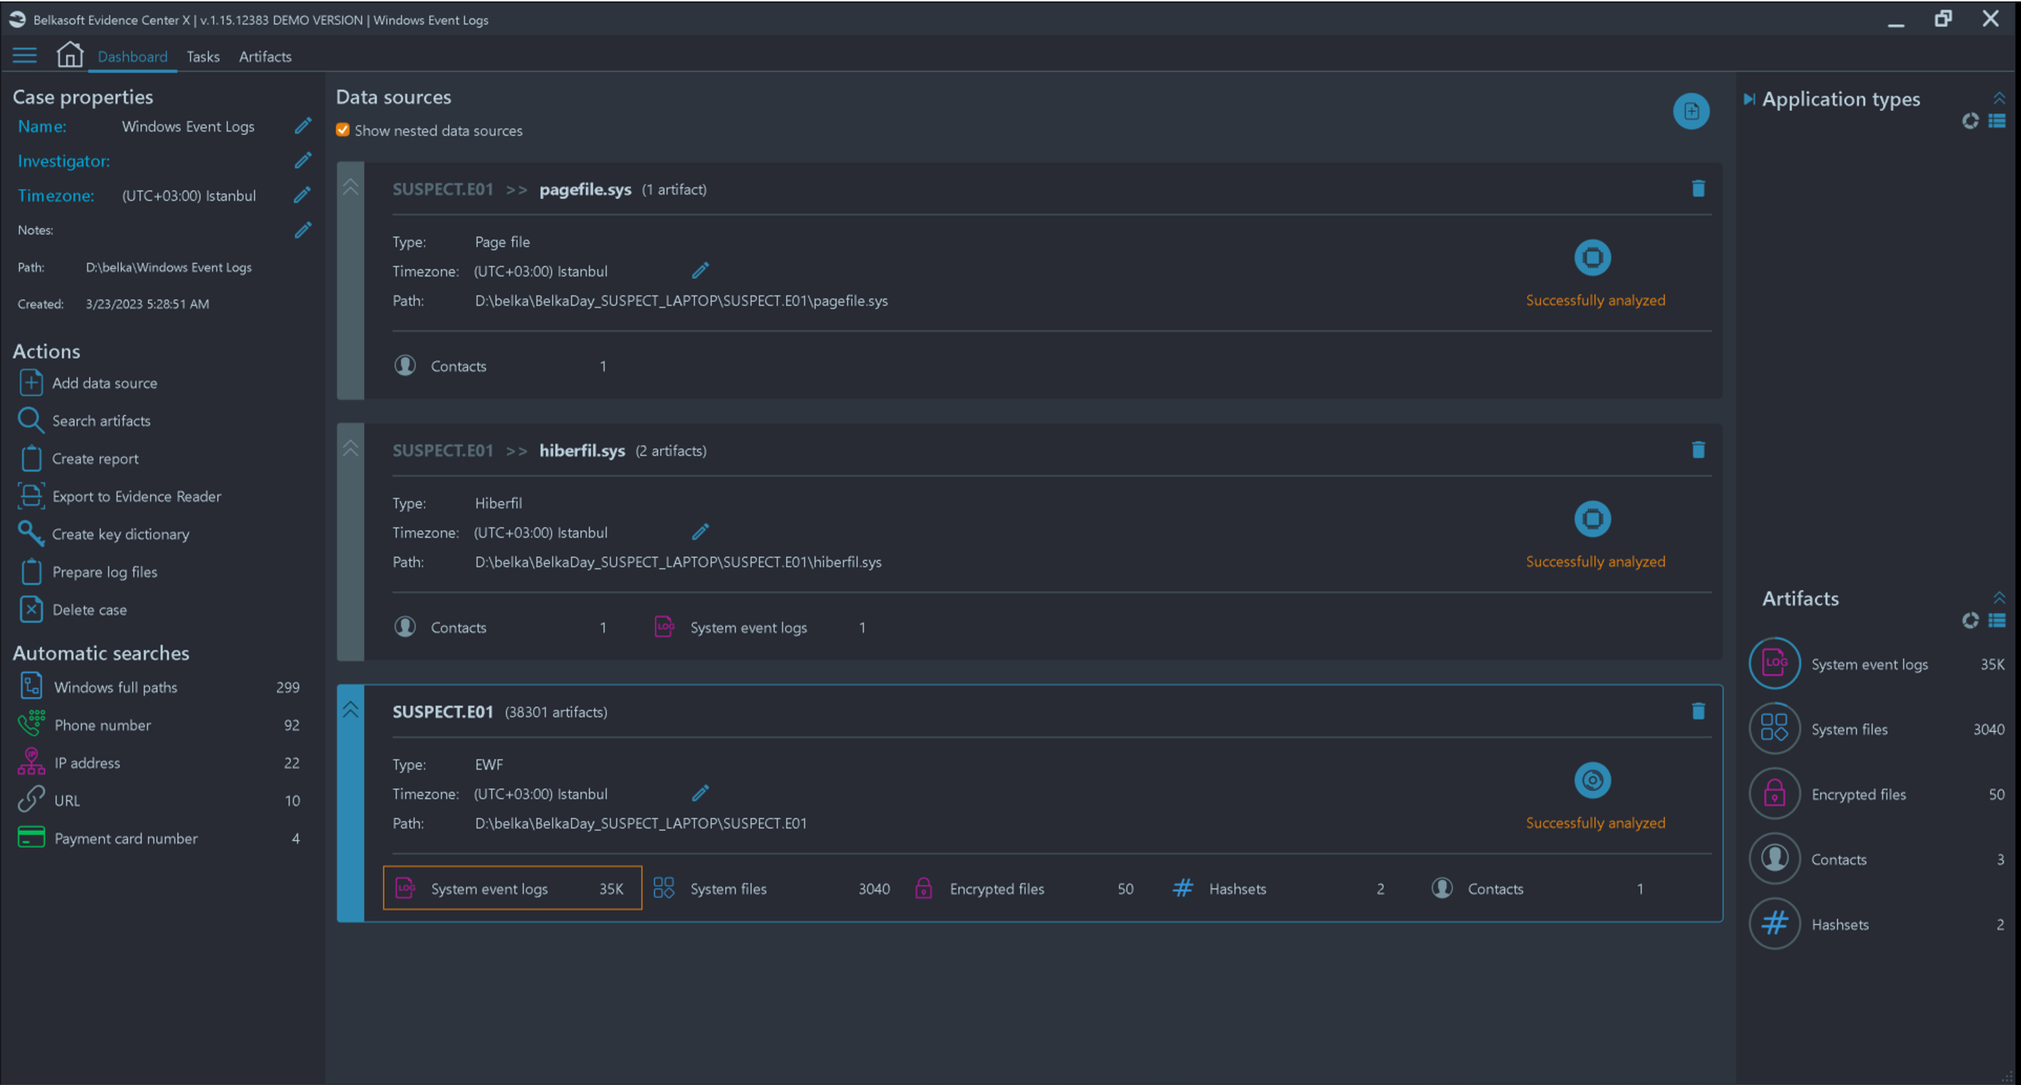Click the round add data source icon
2021x1085 pixels.
tap(1691, 111)
